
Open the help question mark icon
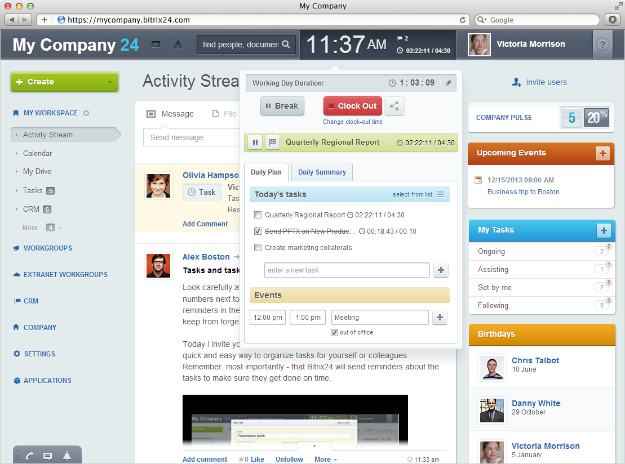(x=602, y=44)
